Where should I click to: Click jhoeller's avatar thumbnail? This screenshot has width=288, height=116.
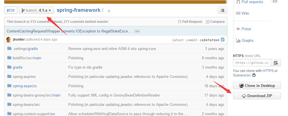[8, 40]
